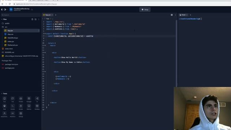Click the 'Show My Name is Eddie' code line
Viewport: 231px width, 130px height.
72,62
